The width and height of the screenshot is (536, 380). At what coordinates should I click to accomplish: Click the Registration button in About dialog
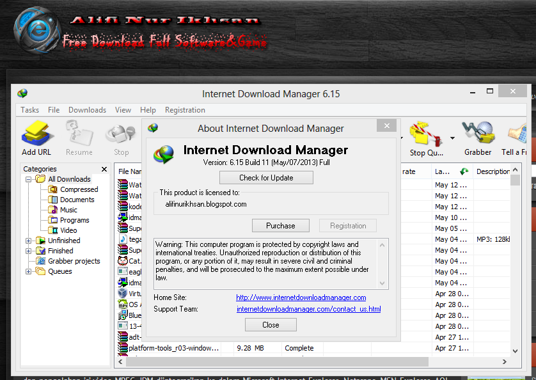[x=348, y=225]
